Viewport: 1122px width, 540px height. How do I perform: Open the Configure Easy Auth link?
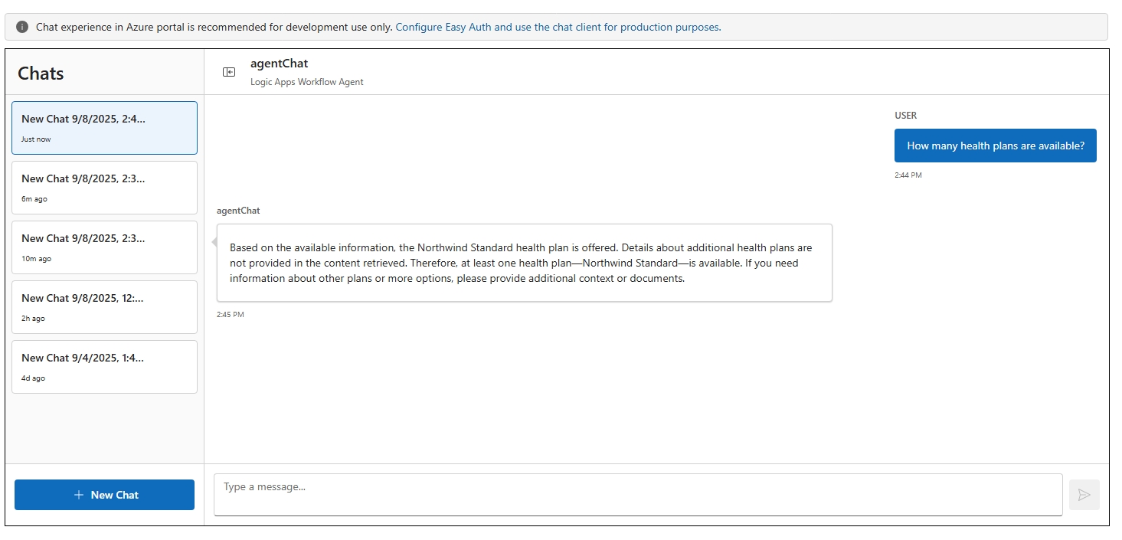coord(558,27)
